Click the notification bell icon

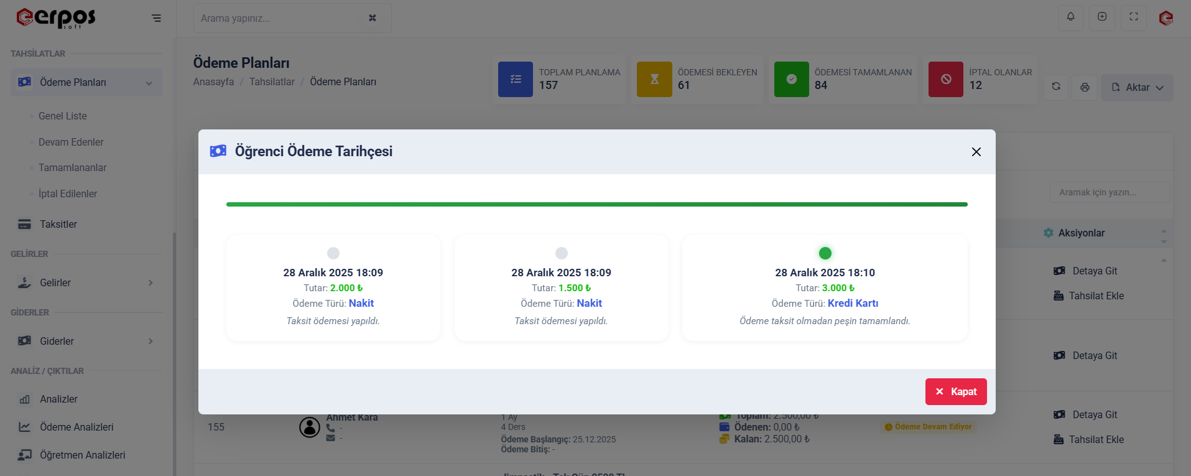(x=1070, y=17)
